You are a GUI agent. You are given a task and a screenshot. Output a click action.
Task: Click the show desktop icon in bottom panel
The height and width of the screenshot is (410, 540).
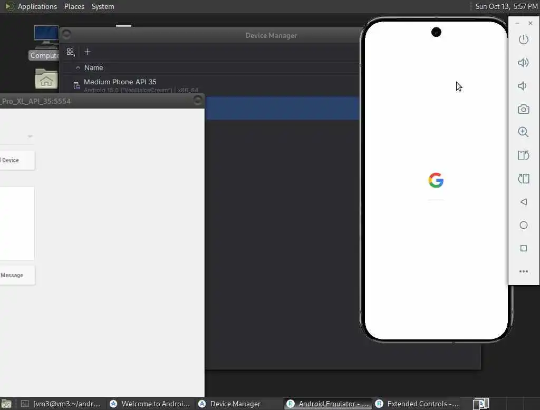[6, 404]
